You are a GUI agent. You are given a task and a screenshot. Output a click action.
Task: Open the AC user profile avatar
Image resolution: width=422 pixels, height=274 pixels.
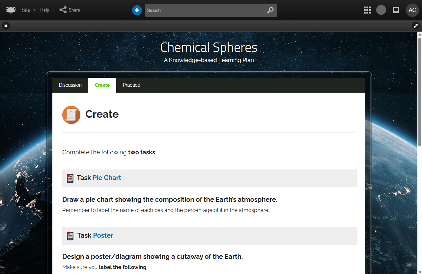(412, 10)
